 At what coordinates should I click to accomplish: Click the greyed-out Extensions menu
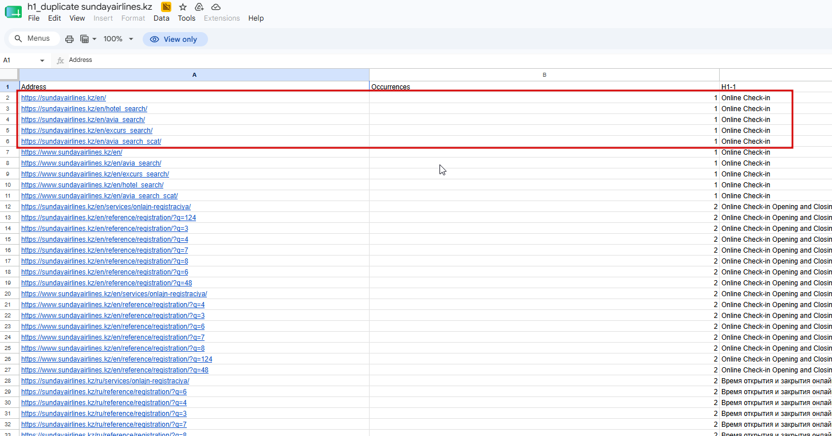[x=222, y=18]
